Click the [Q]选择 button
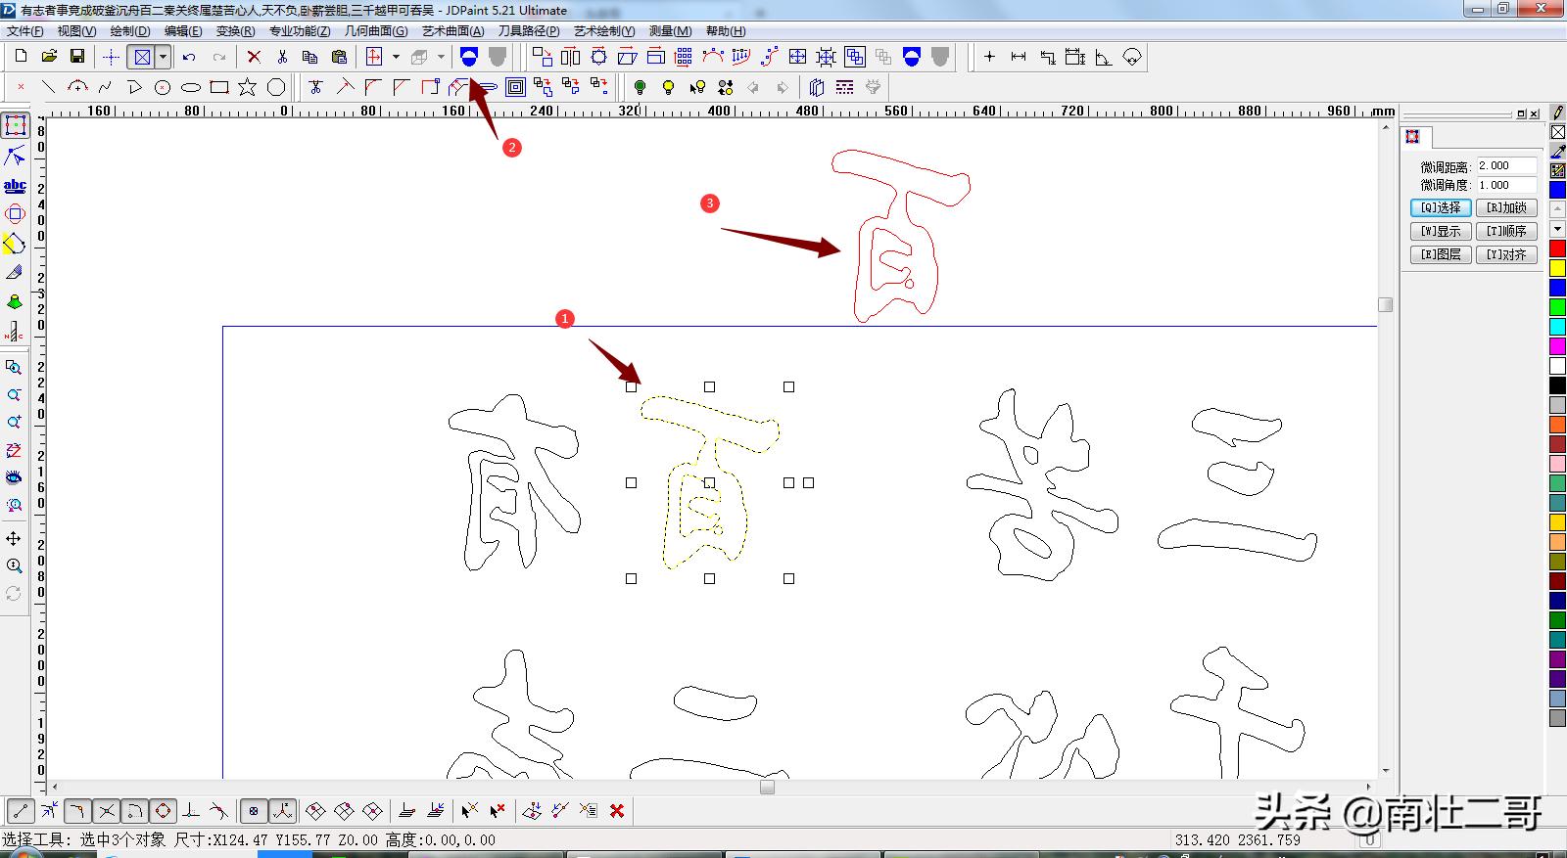The width and height of the screenshot is (1567, 858). point(1441,207)
